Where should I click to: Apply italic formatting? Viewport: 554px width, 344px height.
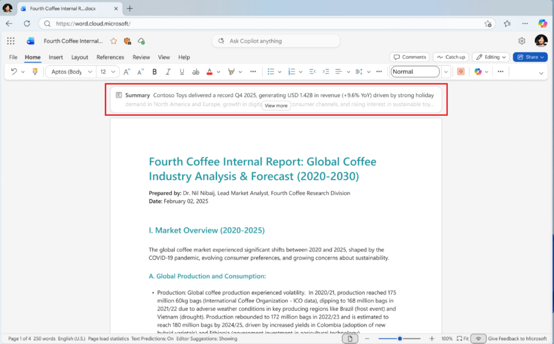click(x=168, y=72)
